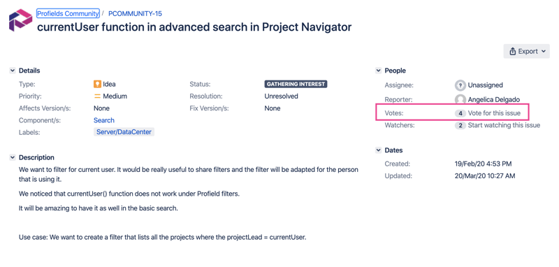The width and height of the screenshot is (559, 267).
Task: Open the PCOMMUNITY-15 issue key link
Action: pyautogui.click(x=135, y=13)
